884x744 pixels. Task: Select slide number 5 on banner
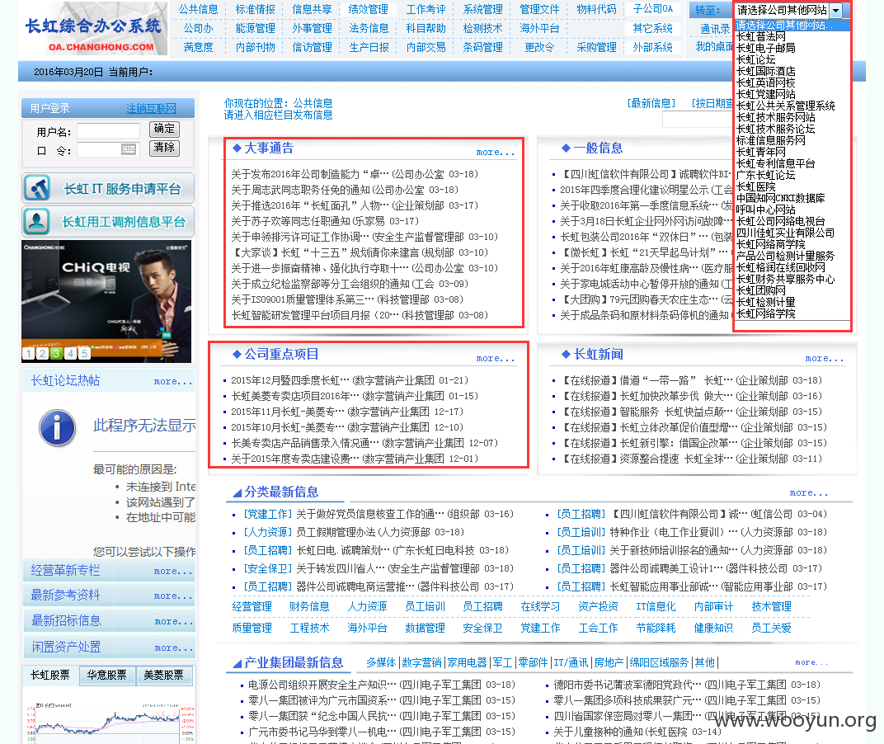coord(84,354)
